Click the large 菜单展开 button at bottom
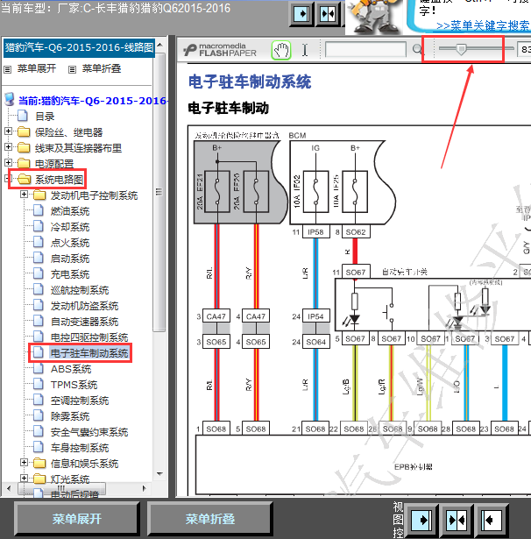This screenshot has height=539, width=531. click(x=77, y=519)
